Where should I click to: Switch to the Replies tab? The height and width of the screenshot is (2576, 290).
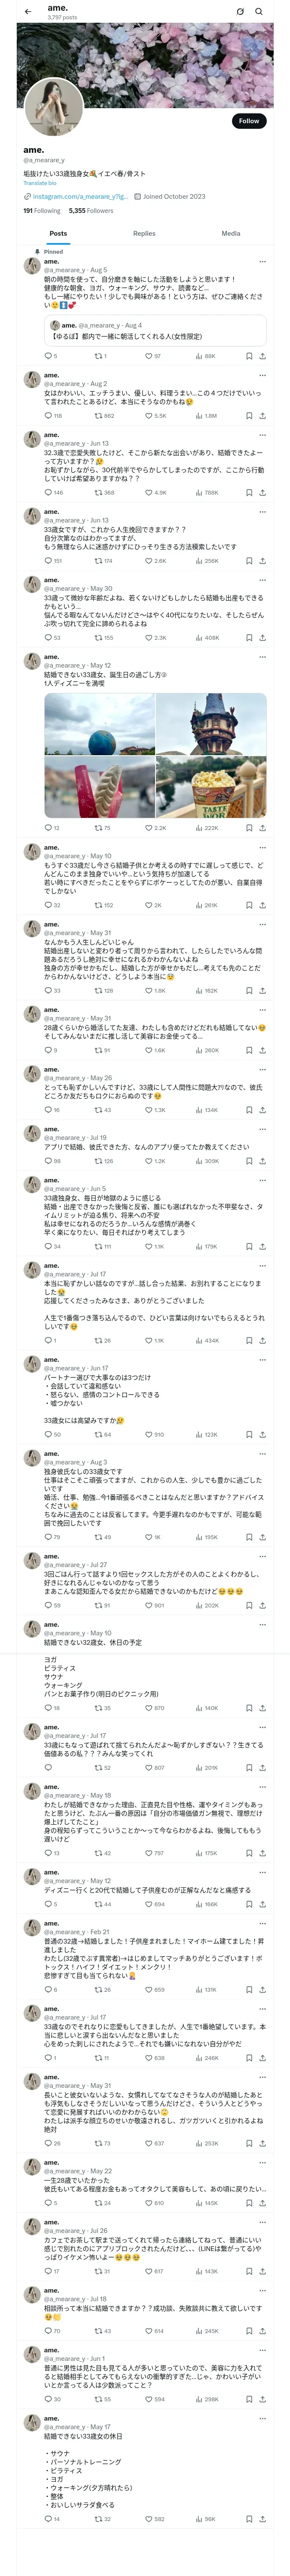[144, 233]
